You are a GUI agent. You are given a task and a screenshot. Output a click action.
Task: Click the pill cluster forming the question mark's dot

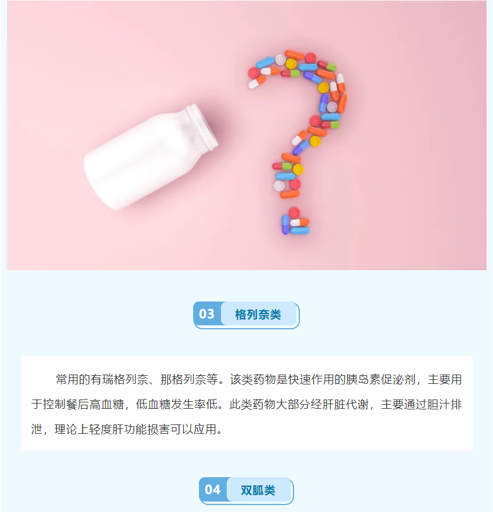tap(295, 221)
